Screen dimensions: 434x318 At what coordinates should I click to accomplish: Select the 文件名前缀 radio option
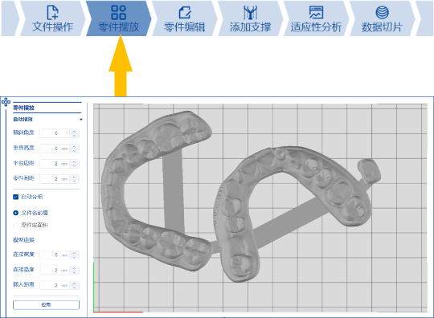(x=16, y=213)
